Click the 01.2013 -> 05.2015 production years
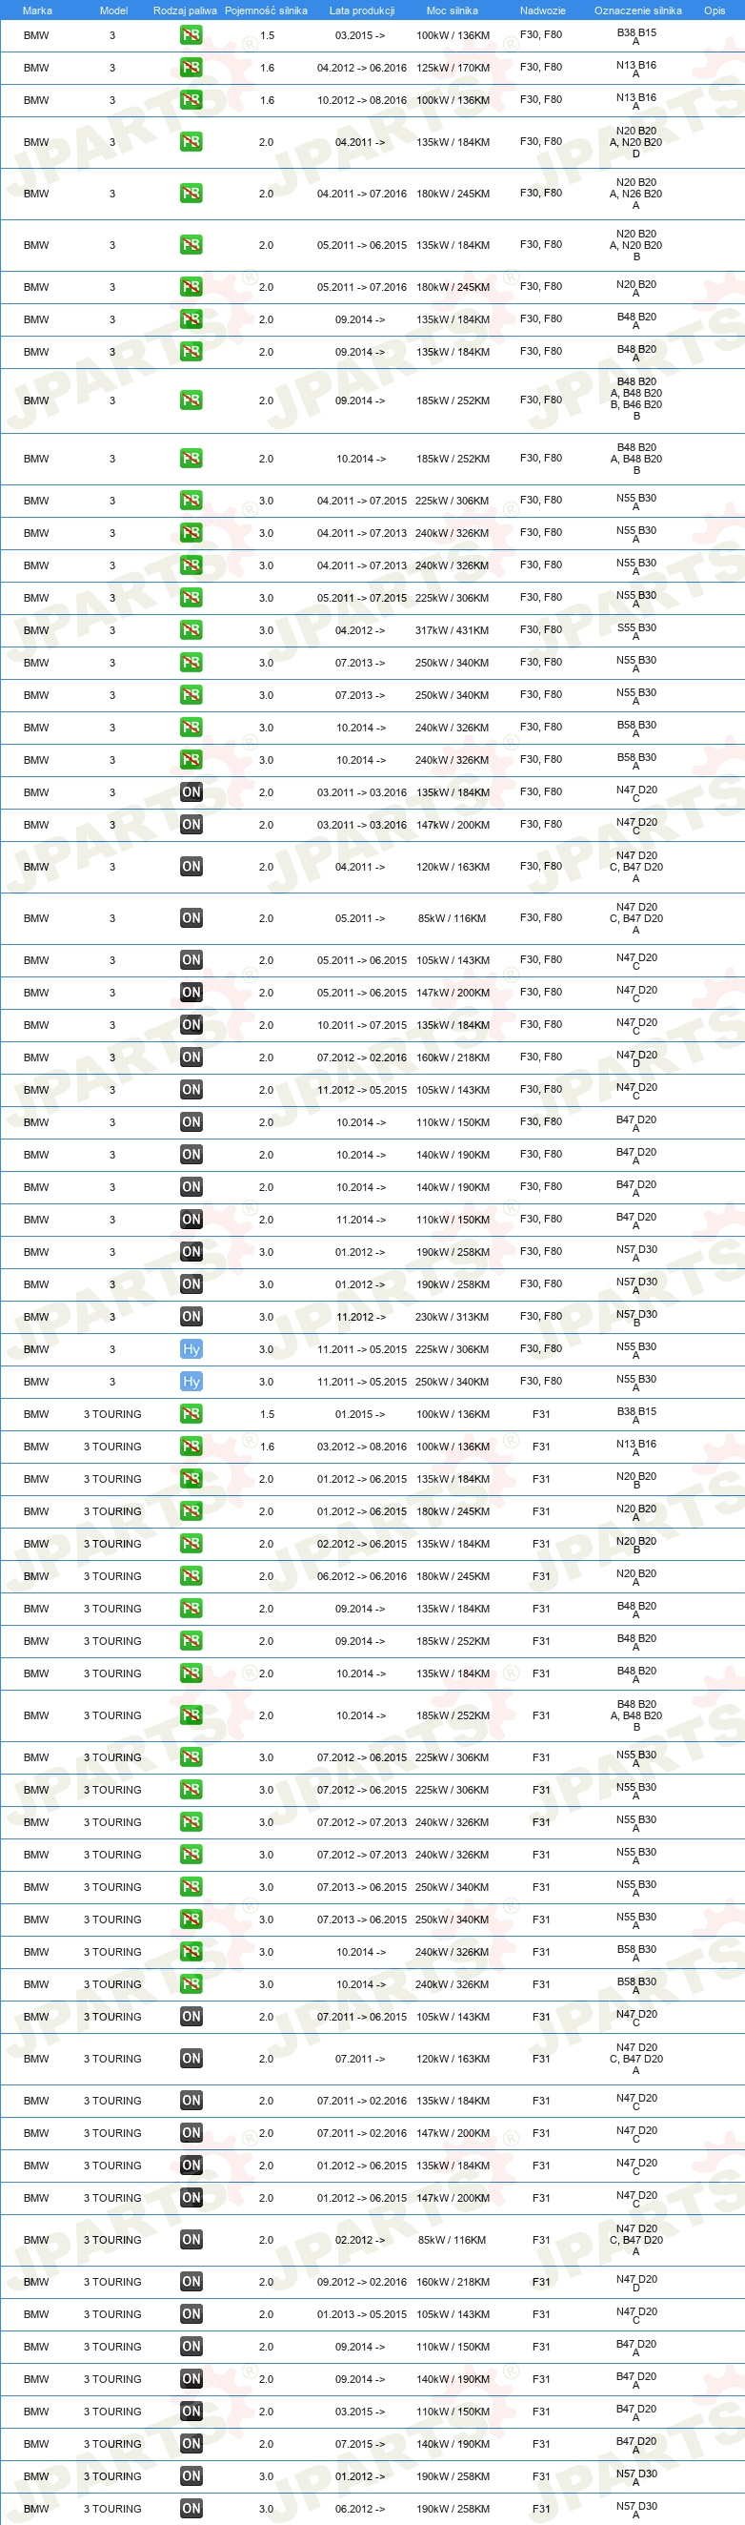The width and height of the screenshot is (745, 2525). click(x=361, y=2314)
